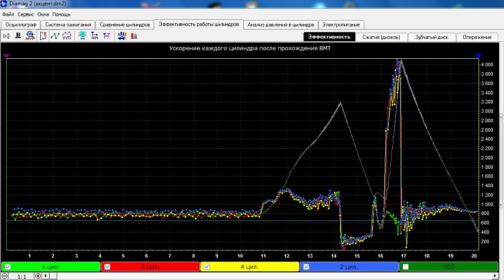Switch to the Осциллограф tab

tap(21, 25)
